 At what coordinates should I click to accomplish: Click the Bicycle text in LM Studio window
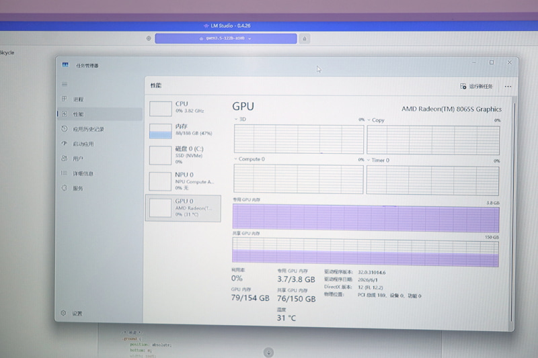click(7, 53)
